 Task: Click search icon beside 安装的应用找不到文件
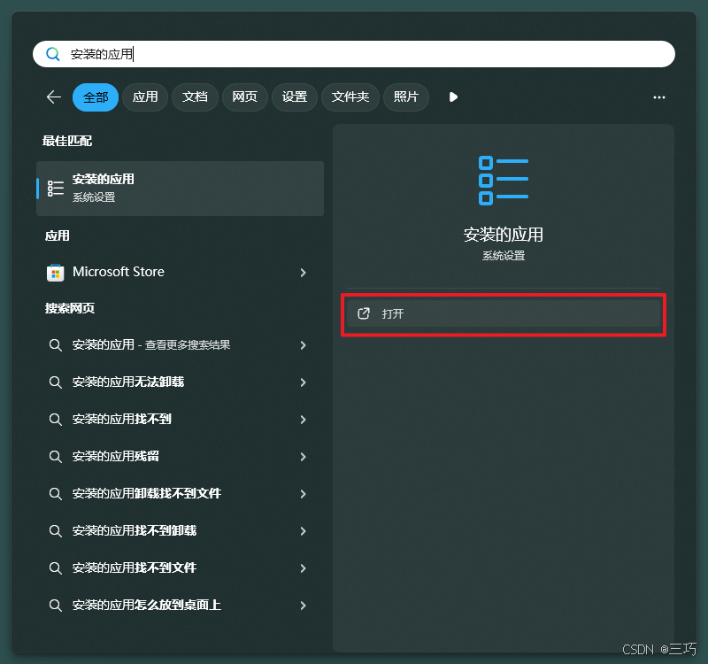[55, 568]
